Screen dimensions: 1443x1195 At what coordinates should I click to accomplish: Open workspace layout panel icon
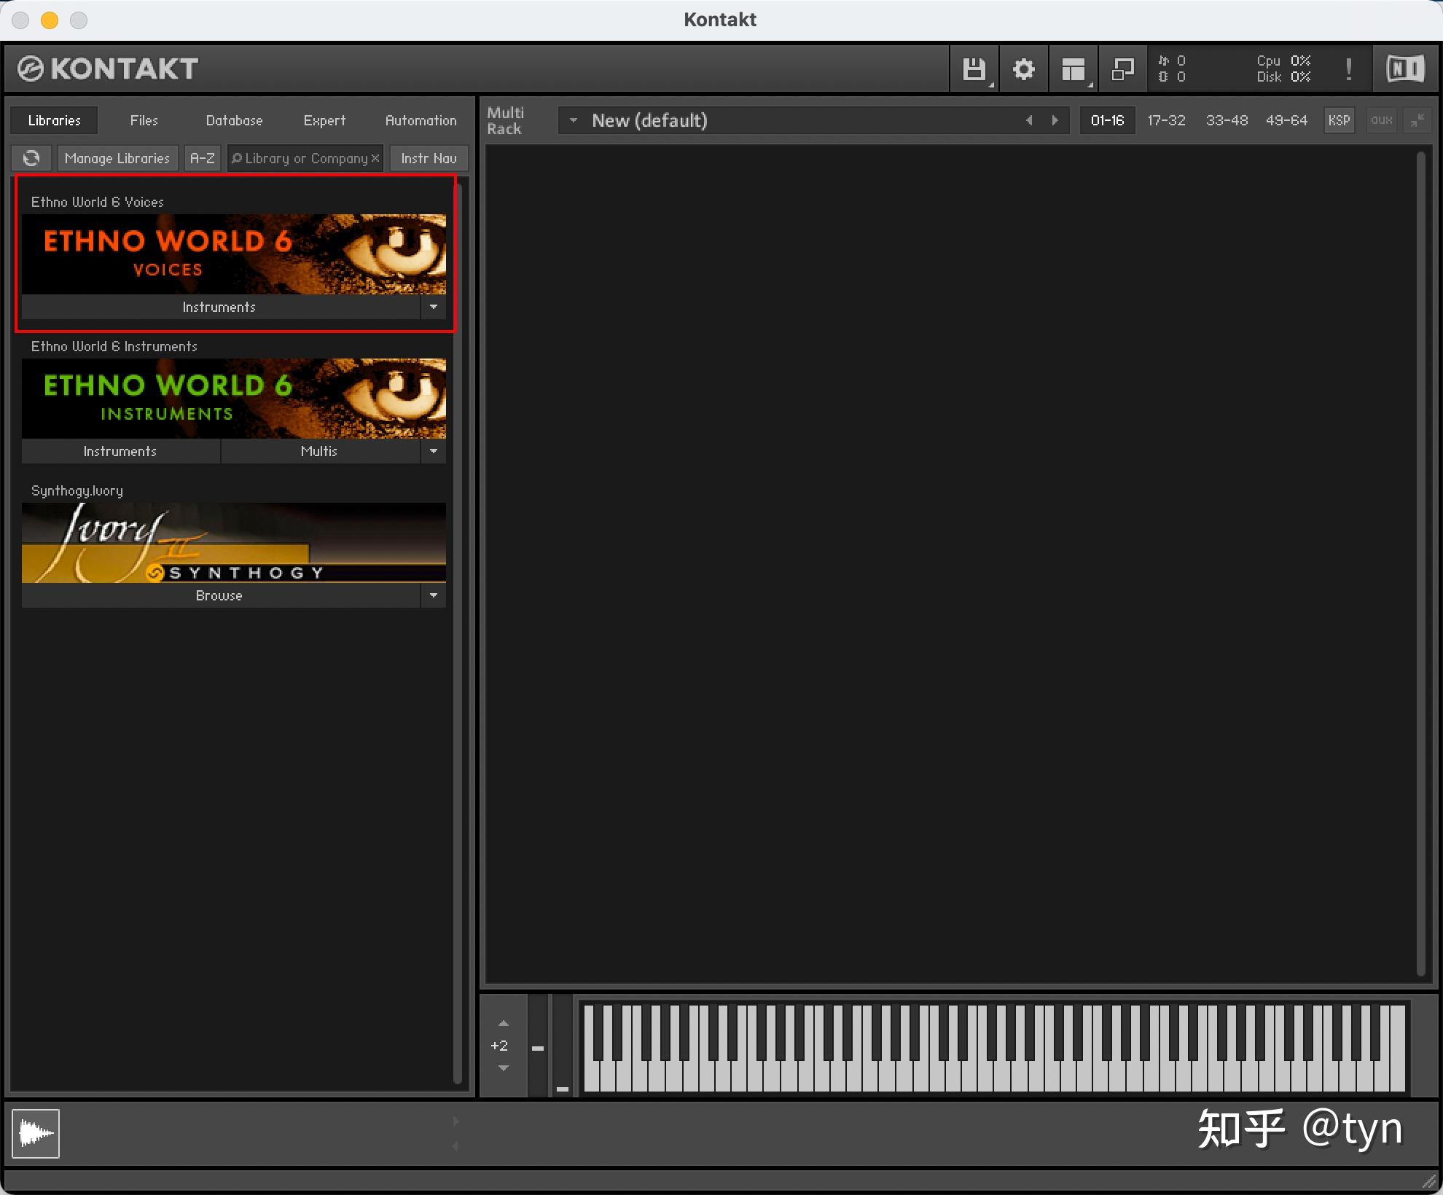pyautogui.click(x=1074, y=69)
